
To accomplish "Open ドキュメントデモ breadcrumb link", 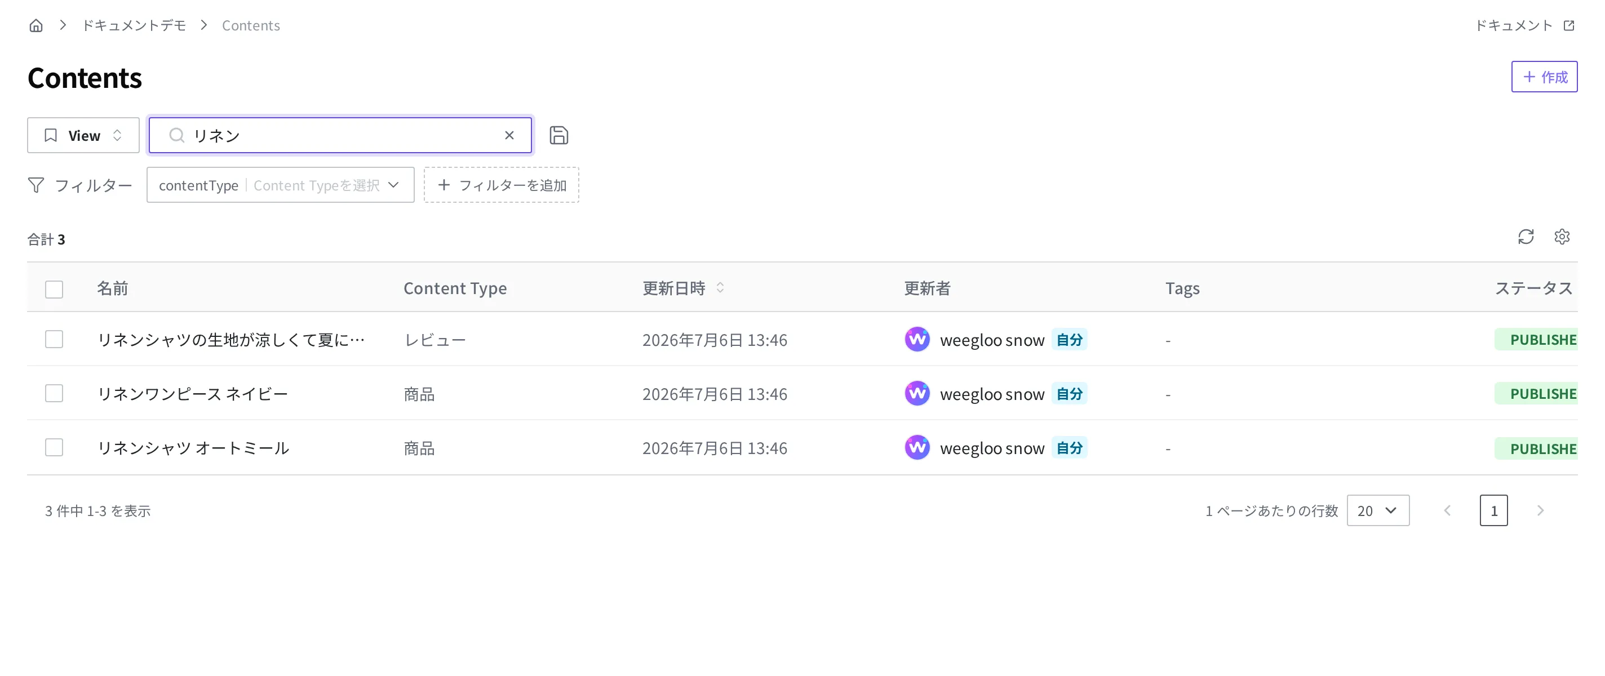I will pos(134,25).
